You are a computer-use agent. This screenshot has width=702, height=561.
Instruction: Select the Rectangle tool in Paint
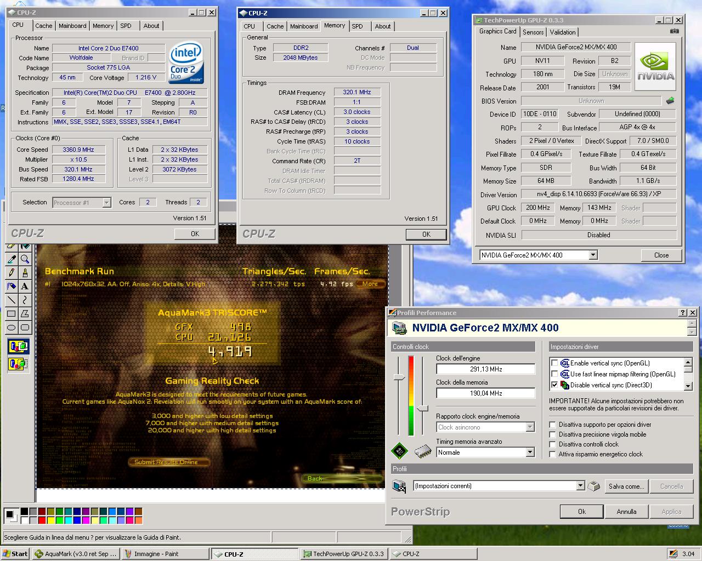point(11,313)
